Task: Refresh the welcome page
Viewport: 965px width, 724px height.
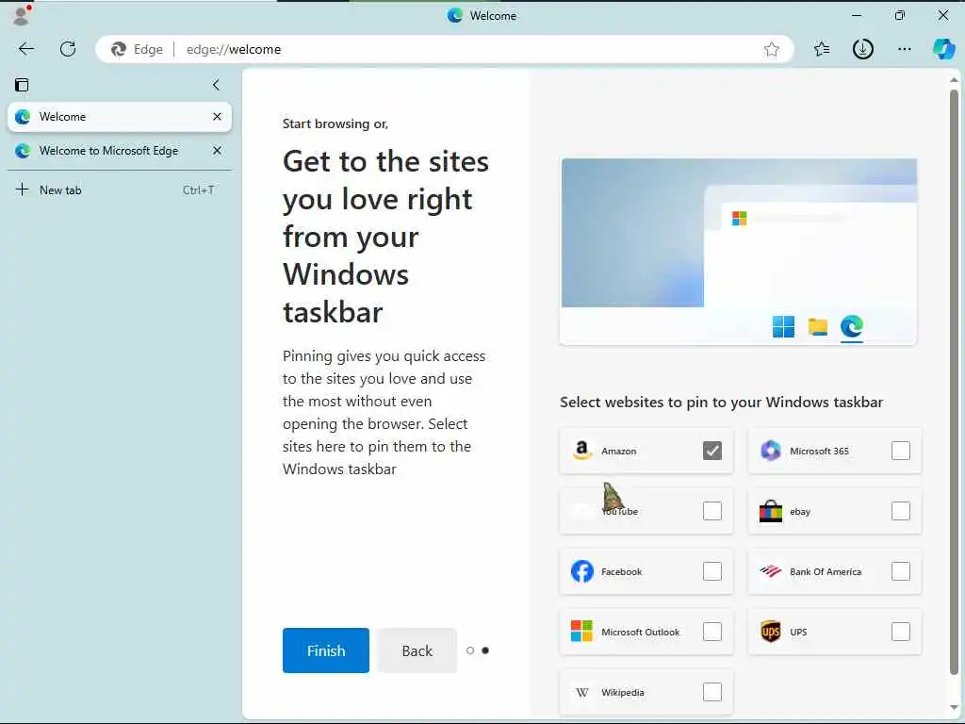Action: tap(68, 49)
